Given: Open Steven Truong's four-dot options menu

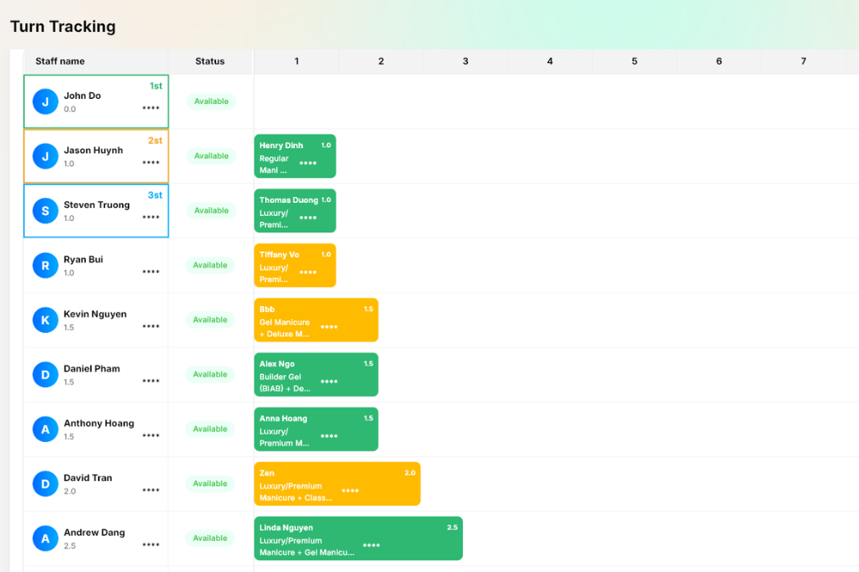Looking at the screenshot, I should pos(151,218).
